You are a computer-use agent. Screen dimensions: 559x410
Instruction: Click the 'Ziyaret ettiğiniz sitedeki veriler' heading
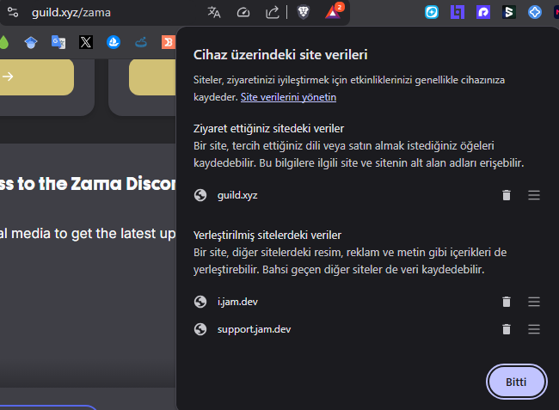click(268, 129)
